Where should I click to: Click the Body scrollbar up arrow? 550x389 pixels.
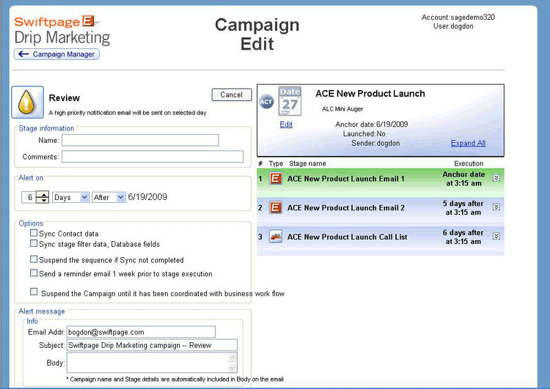pos(232,357)
